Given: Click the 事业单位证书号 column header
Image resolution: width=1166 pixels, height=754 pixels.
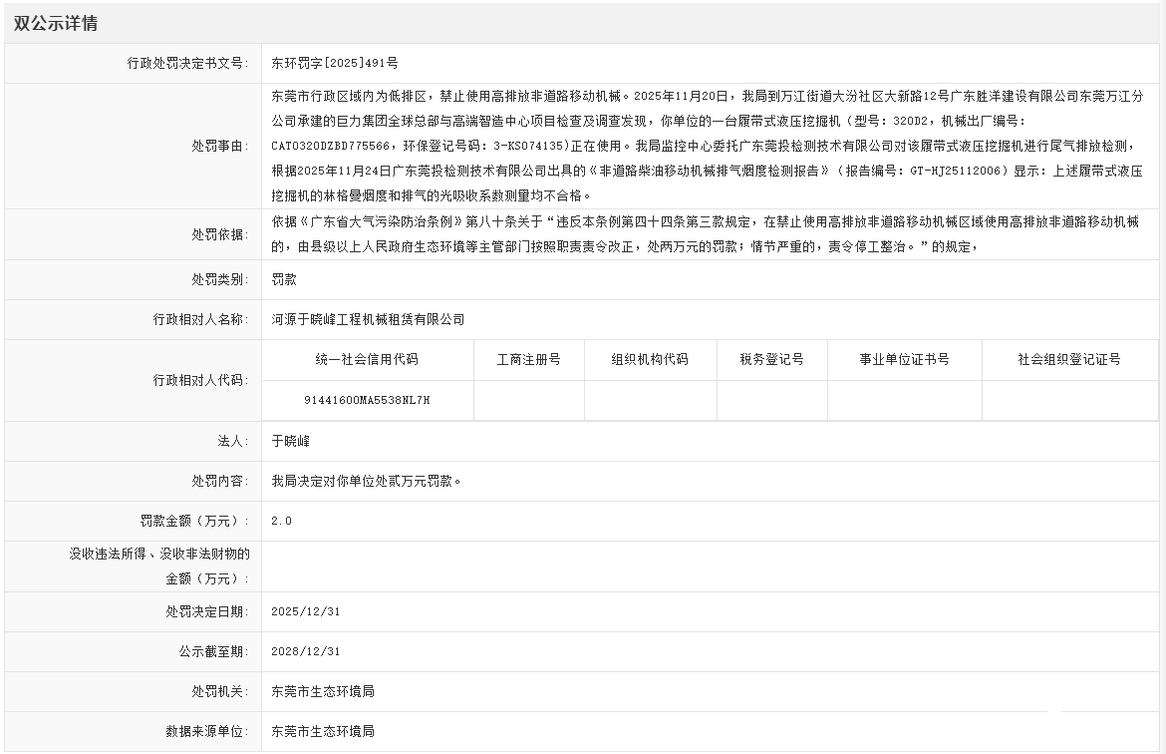Looking at the screenshot, I should (904, 359).
